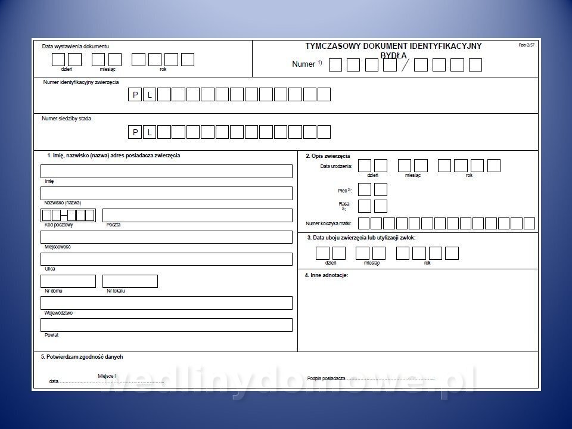Viewport: 572px width, 429px height.
Task: Click first rok box of Data wystawienia dokumentu
Action: pyautogui.click(x=138, y=60)
